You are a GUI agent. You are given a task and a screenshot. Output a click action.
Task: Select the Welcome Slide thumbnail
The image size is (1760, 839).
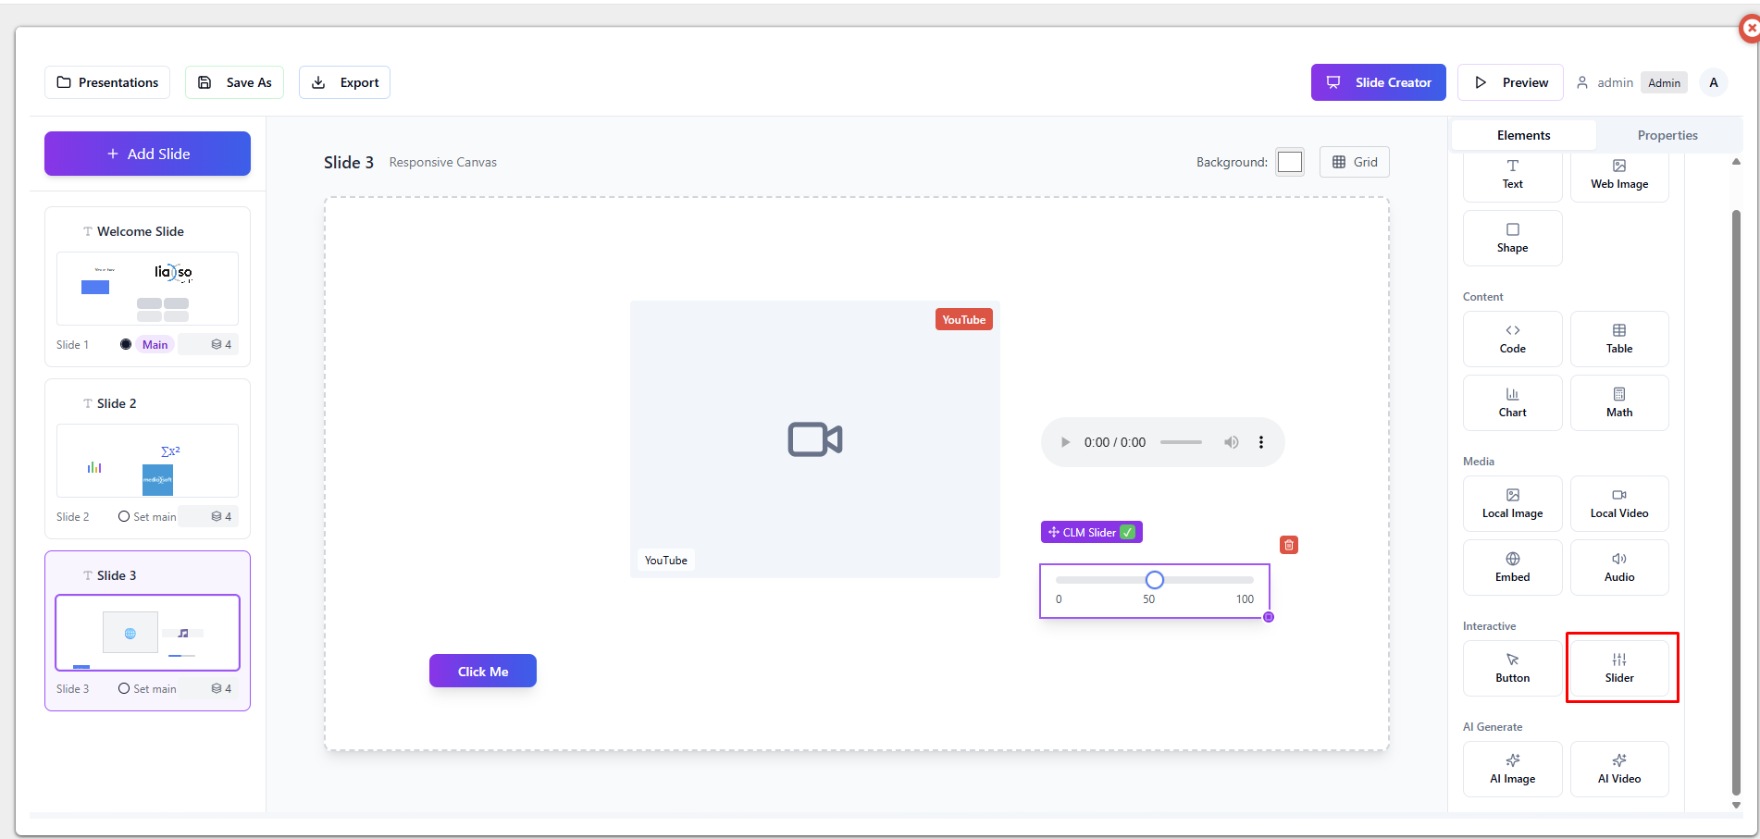coord(147,288)
